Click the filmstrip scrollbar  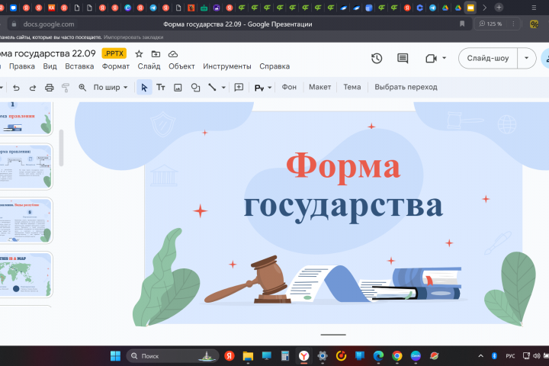click(61, 148)
